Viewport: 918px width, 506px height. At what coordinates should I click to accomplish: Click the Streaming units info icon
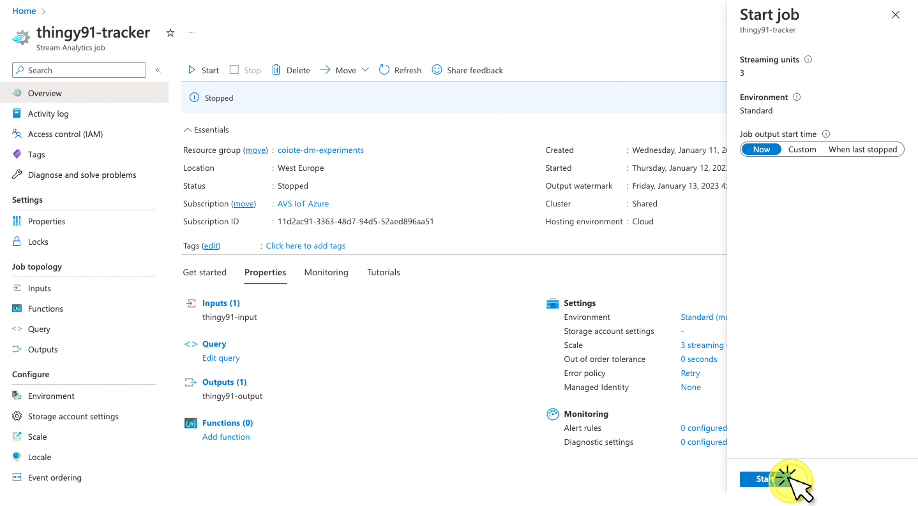tap(808, 59)
